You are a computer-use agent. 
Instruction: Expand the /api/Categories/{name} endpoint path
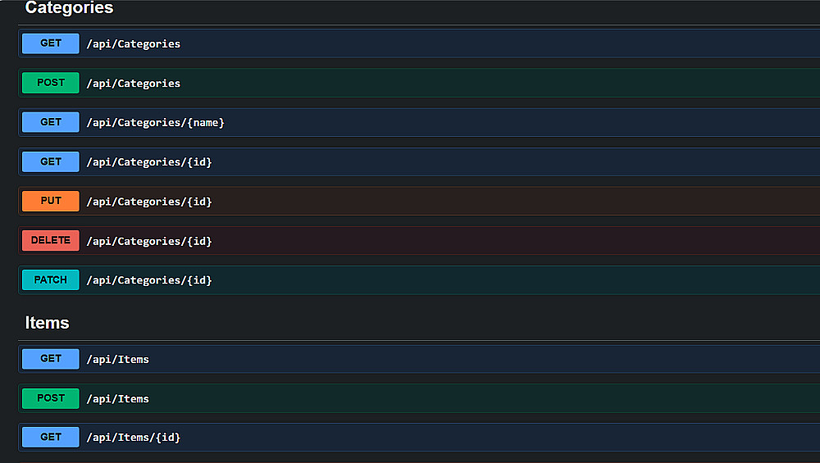155,123
